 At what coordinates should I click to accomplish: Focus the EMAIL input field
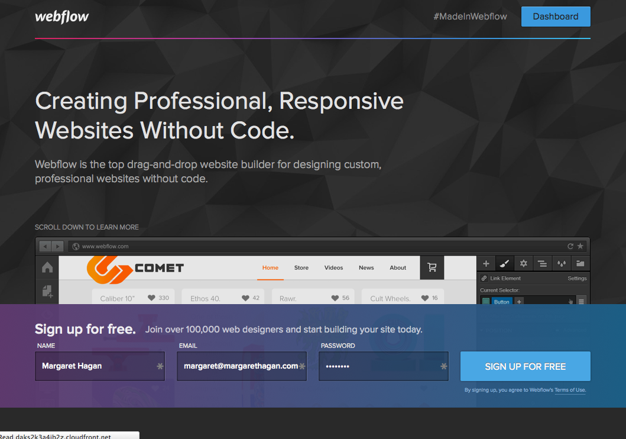[x=242, y=366]
